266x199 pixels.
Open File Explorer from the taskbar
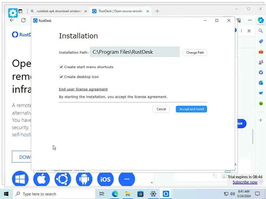coord(128,194)
